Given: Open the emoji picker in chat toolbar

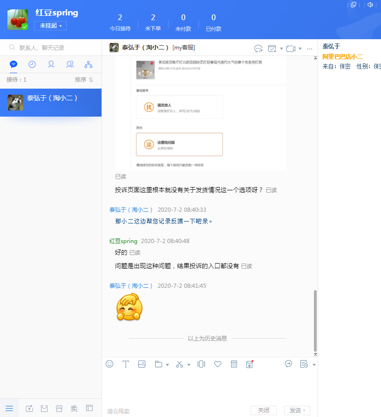Looking at the screenshot, I should pos(109,364).
